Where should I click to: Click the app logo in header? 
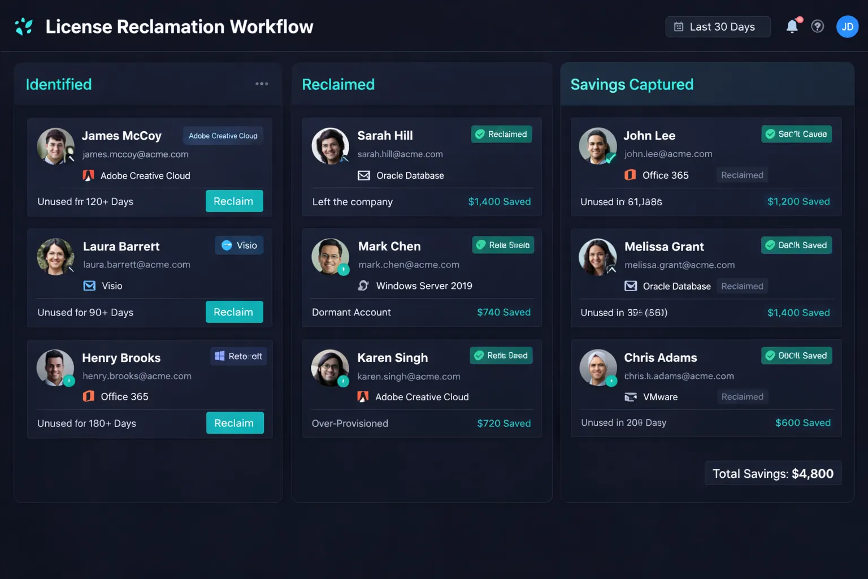(24, 27)
